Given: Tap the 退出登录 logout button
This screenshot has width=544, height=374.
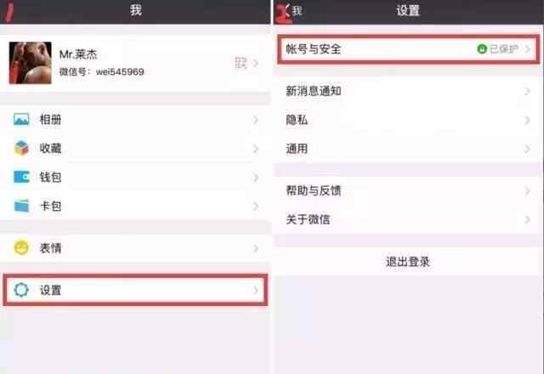Looking at the screenshot, I should pos(408,262).
